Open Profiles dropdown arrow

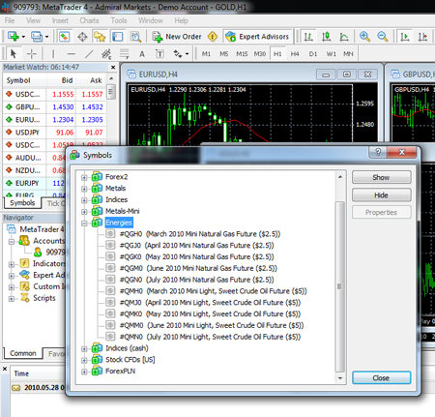tap(47, 37)
